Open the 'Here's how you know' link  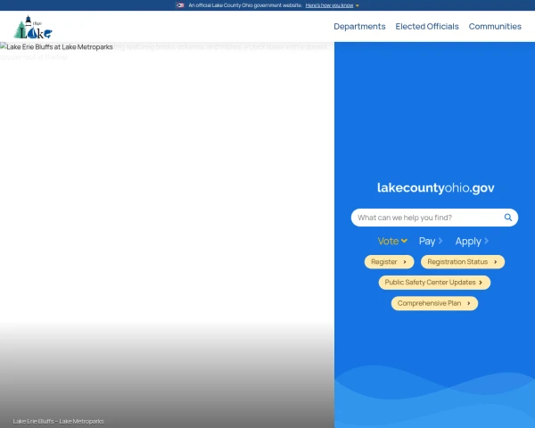(329, 5)
